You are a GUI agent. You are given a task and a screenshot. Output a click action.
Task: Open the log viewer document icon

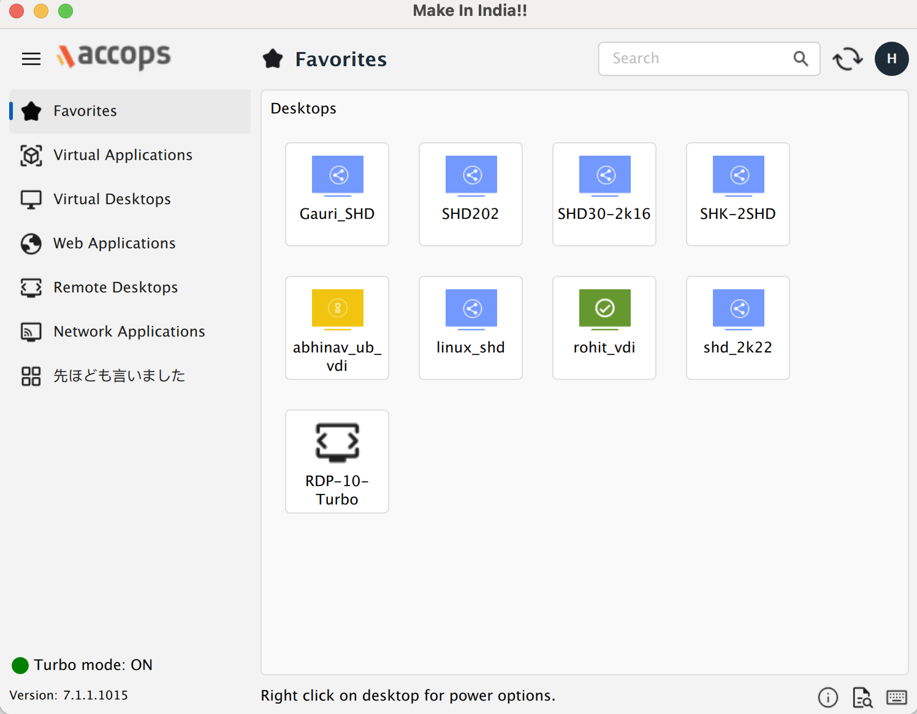(x=862, y=697)
